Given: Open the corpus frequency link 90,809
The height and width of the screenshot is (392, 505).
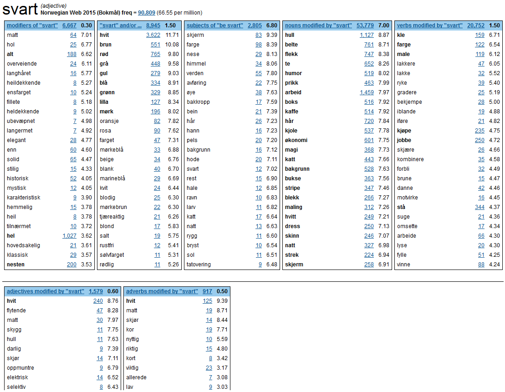Looking at the screenshot, I should pyautogui.click(x=147, y=13).
